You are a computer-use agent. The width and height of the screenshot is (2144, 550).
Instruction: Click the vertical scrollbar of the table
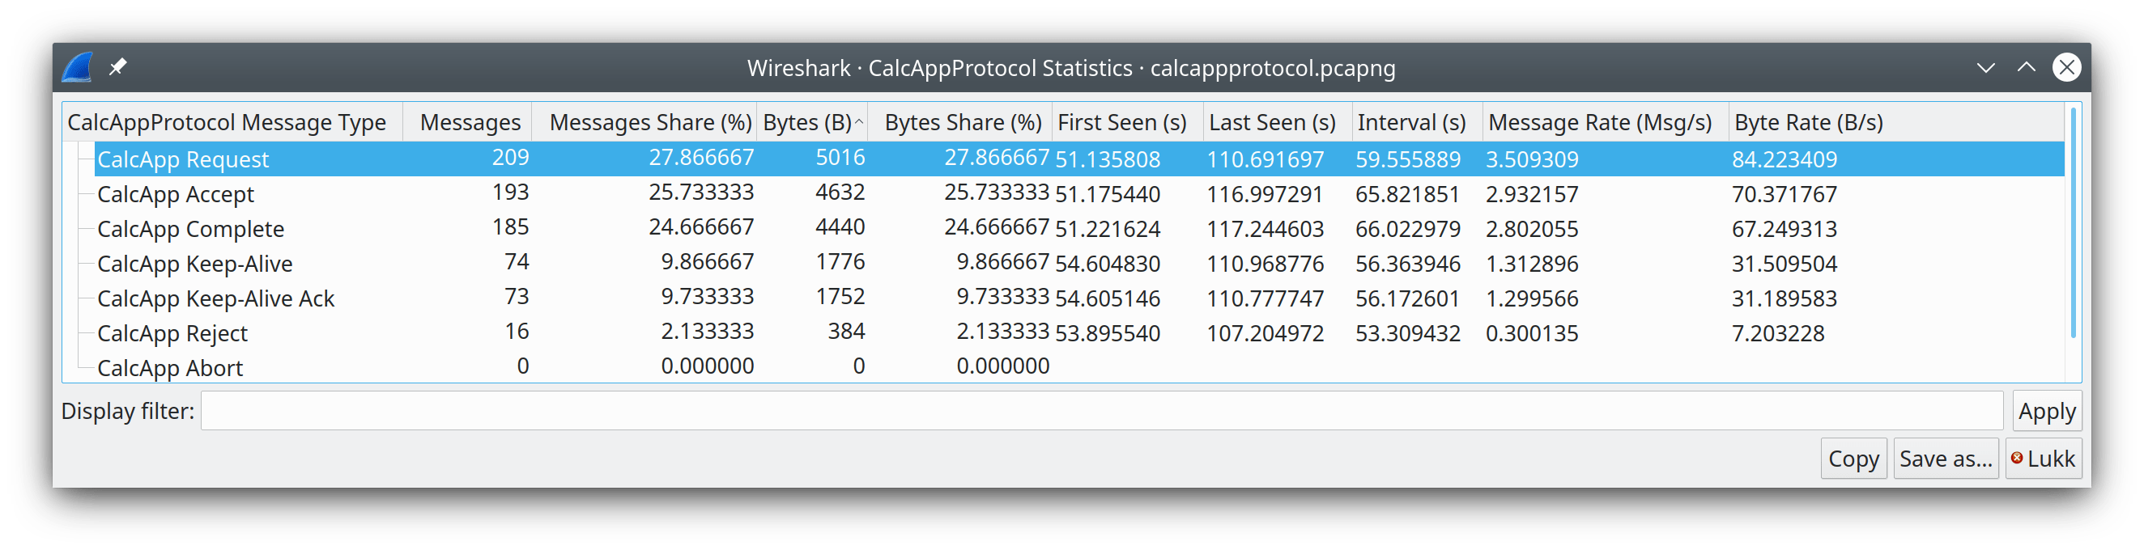click(x=2072, y=224)
